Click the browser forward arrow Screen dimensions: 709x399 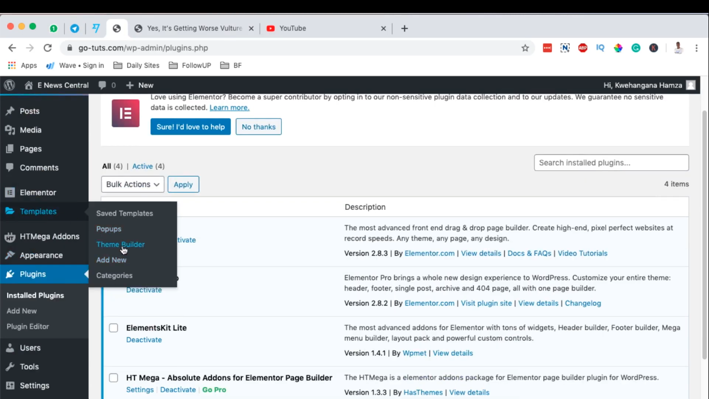coord(30,48)
